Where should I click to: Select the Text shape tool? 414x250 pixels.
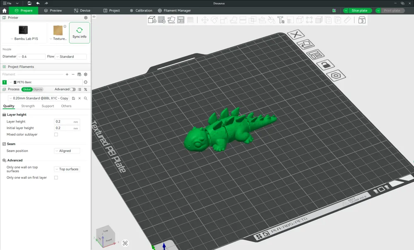(x=281, y=20)
